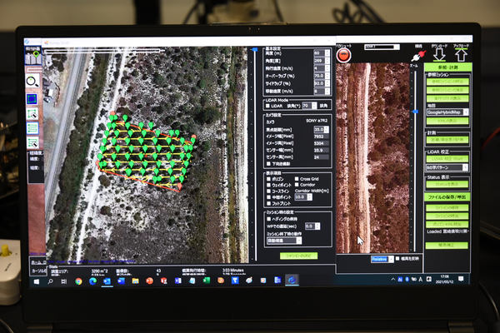Launch Google Chrome from the taskbar
The width and height of the screenshot is (500, 333).
(78, 281)
